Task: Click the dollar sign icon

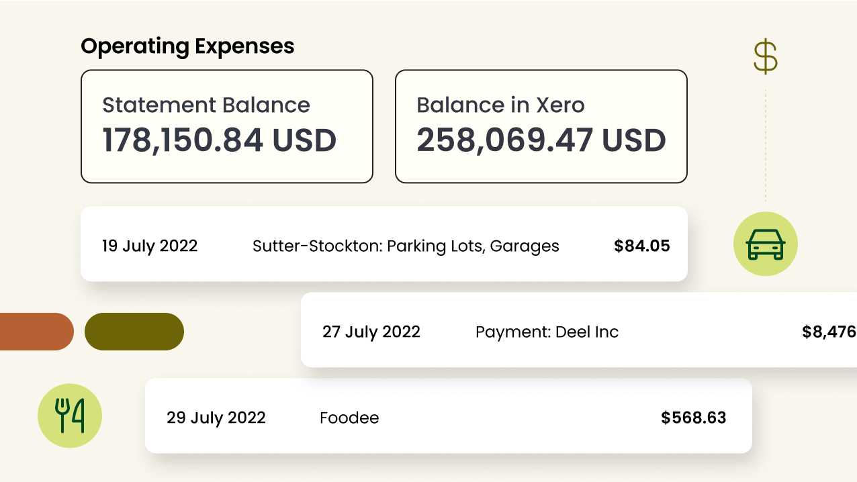Action: coord(766,57)
